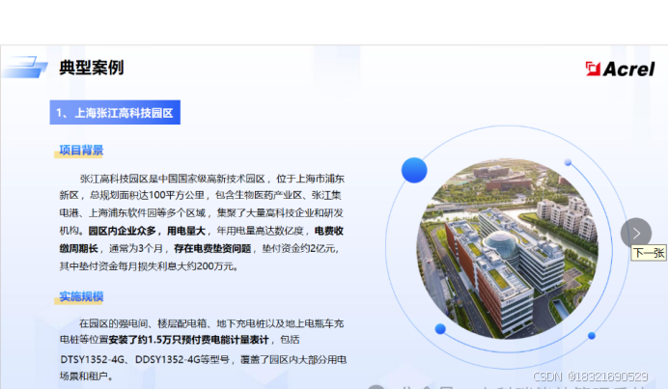668x390 pixels.
Task: Click the DTSY1352-4G model text
Action: click(x=92, y=360)
